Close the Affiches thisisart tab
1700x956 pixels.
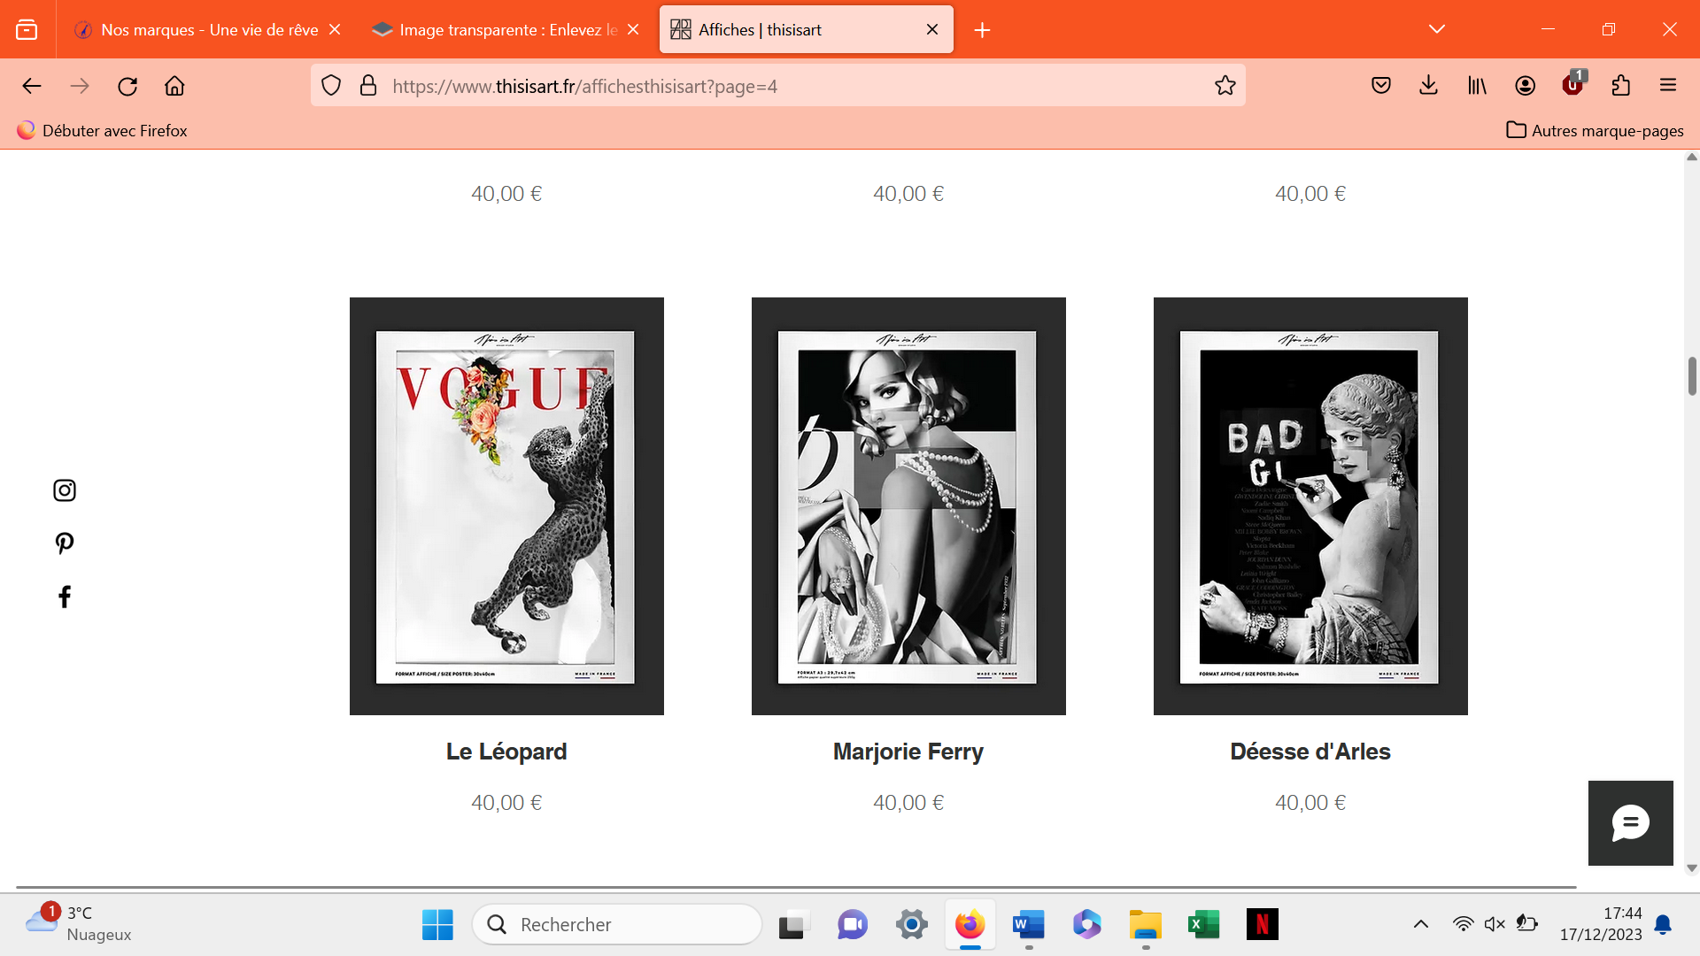click(x=932, y=29)
